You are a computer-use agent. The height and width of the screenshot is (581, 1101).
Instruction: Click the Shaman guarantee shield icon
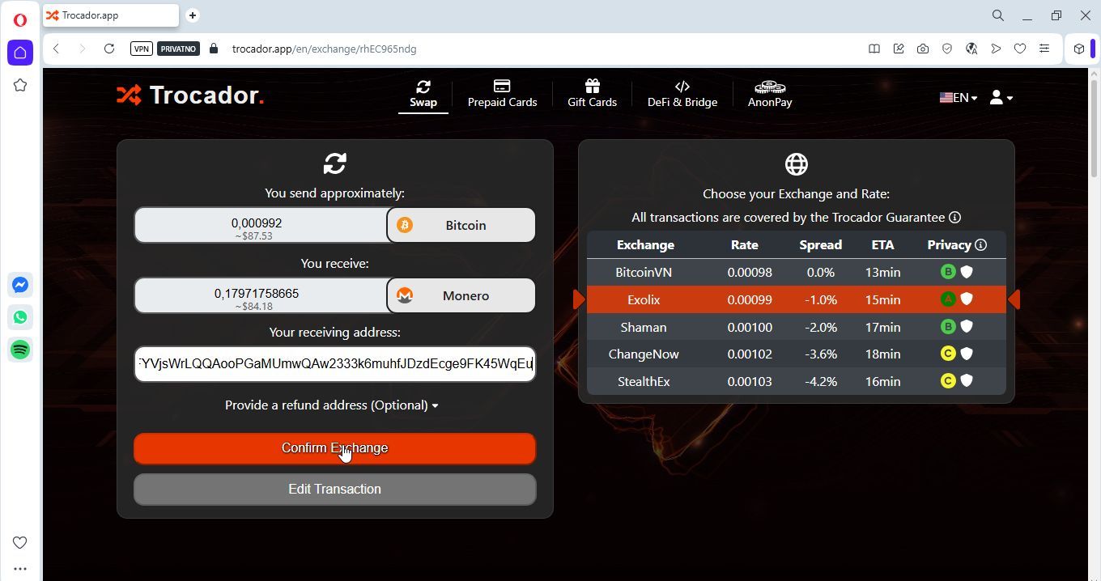point(967,327)
